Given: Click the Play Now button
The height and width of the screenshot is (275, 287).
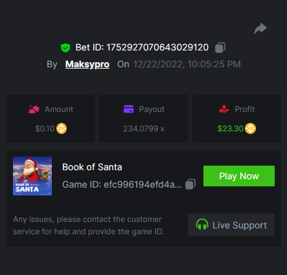Looking at the screenshot, I should (239, 176).
